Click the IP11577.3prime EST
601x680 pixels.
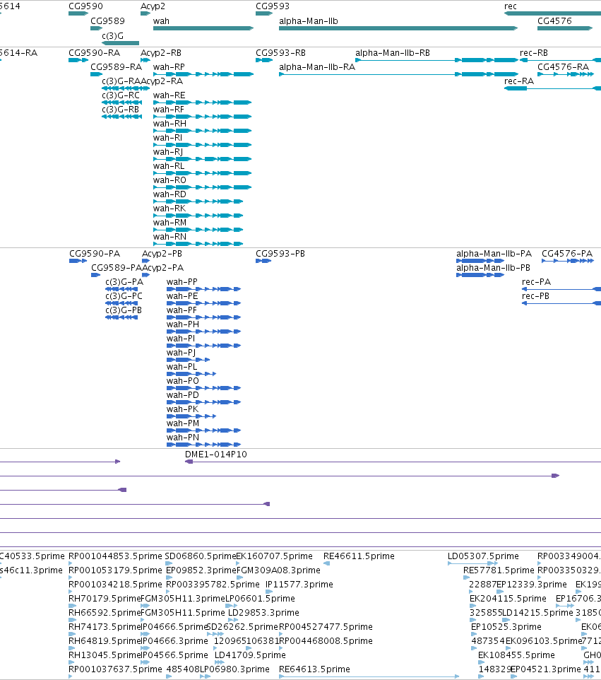(x=269, y=592)
